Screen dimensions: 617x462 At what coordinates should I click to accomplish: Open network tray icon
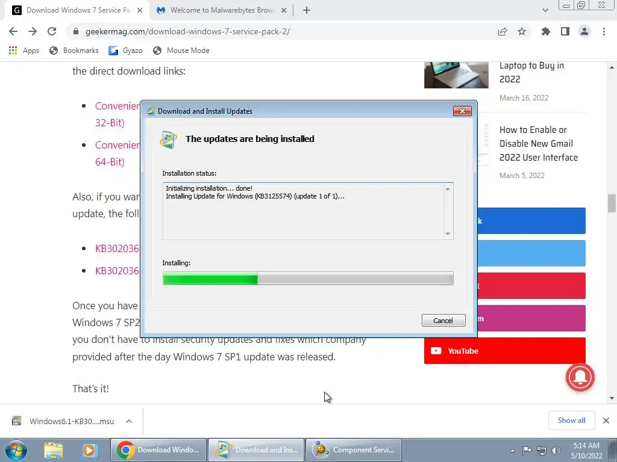[542, 451]
